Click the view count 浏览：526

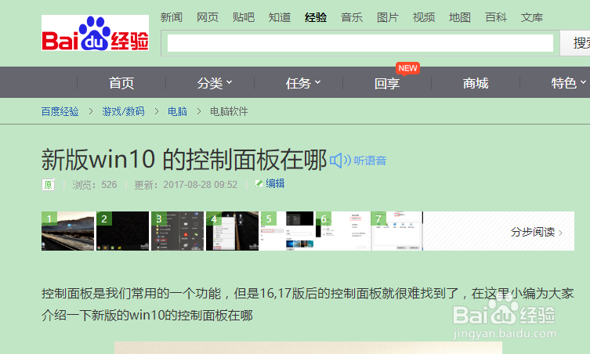point(95,185)
